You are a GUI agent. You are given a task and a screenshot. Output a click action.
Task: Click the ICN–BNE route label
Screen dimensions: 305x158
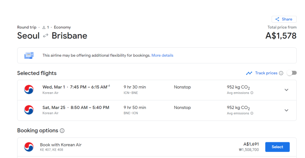pos(131,93)
